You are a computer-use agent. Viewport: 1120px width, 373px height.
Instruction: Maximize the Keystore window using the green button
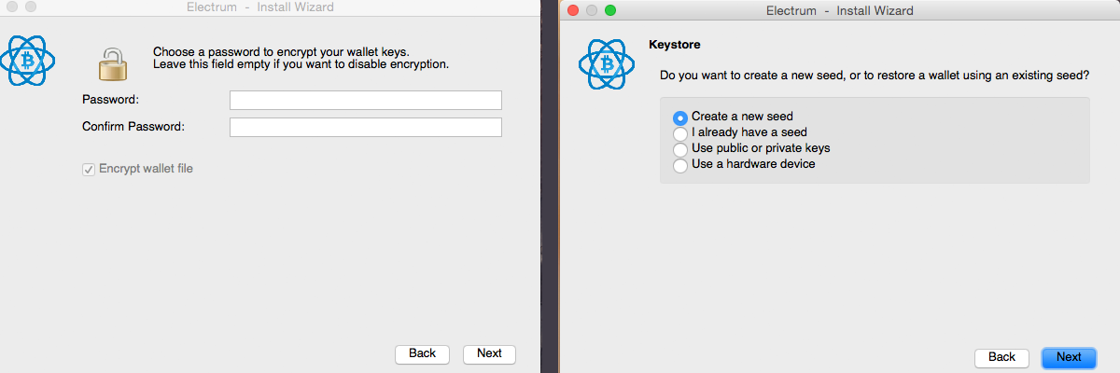coord(611,10)
